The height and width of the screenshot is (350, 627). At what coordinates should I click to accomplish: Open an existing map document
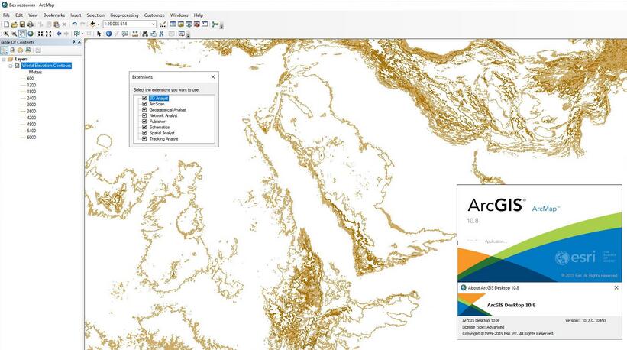click(x=15, y=24)
